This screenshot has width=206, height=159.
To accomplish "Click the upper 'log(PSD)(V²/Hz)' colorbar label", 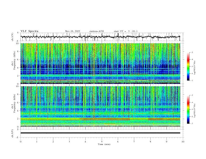I will [195, 68].
